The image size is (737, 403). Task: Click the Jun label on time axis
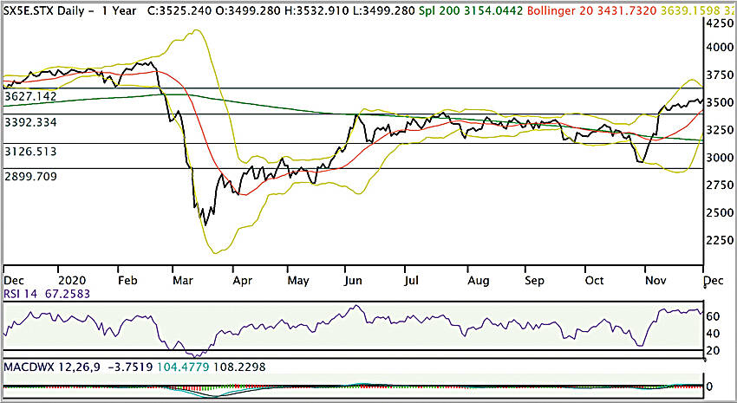(354, 281)
